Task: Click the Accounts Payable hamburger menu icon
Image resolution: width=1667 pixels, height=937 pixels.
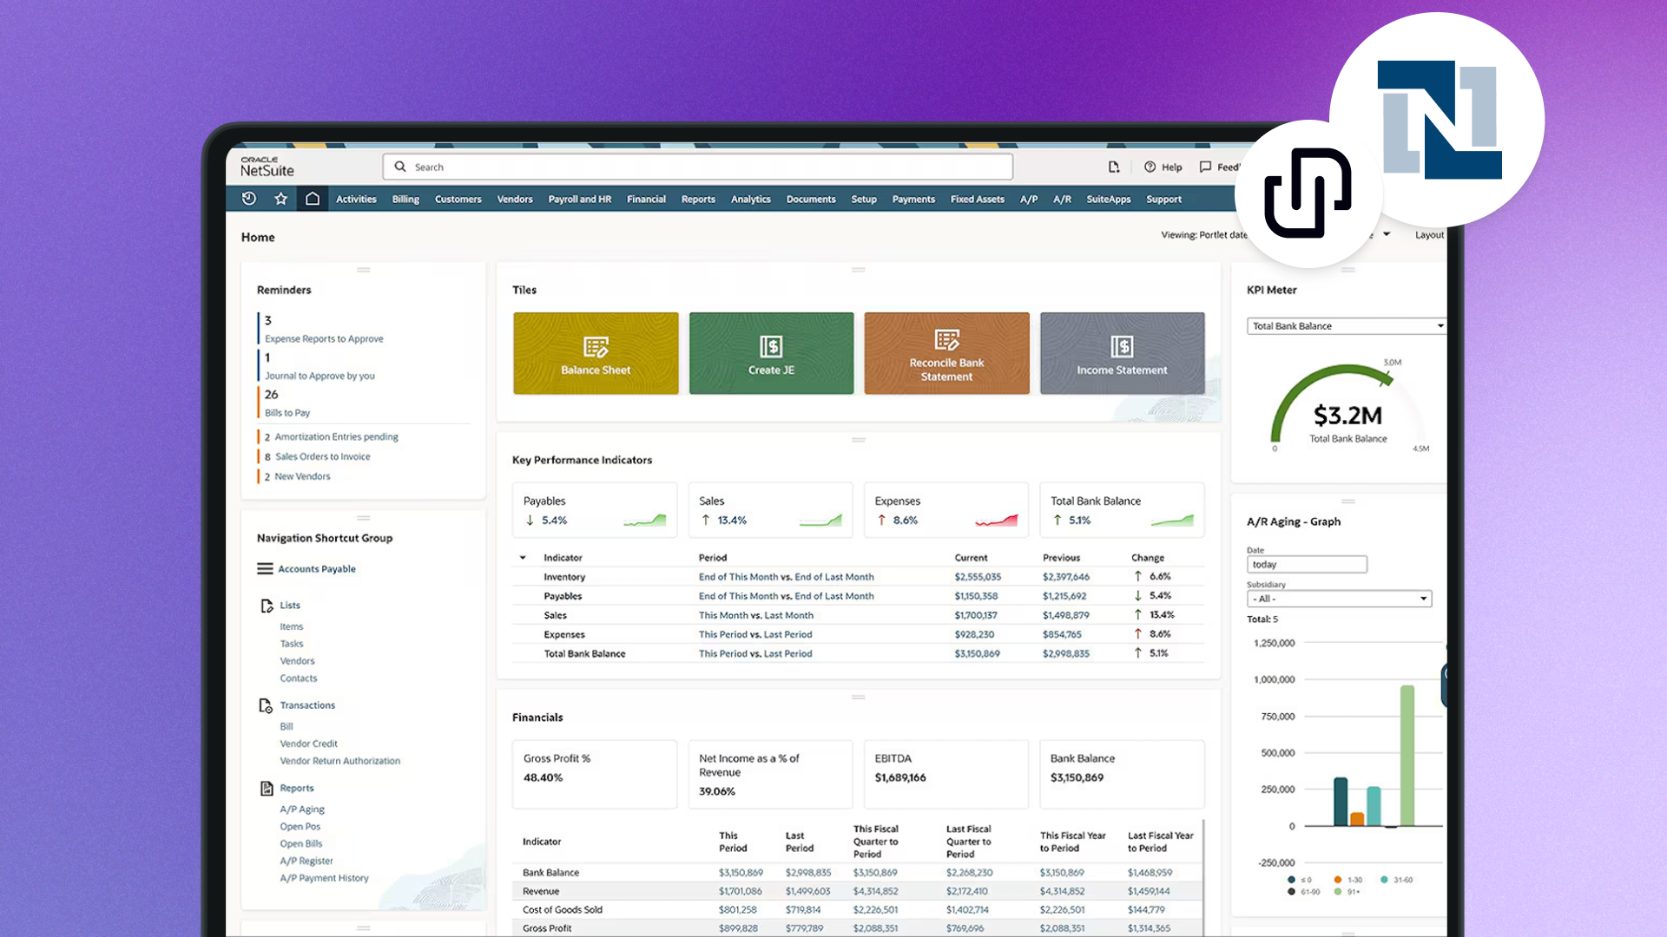Action: coord(265,569)
